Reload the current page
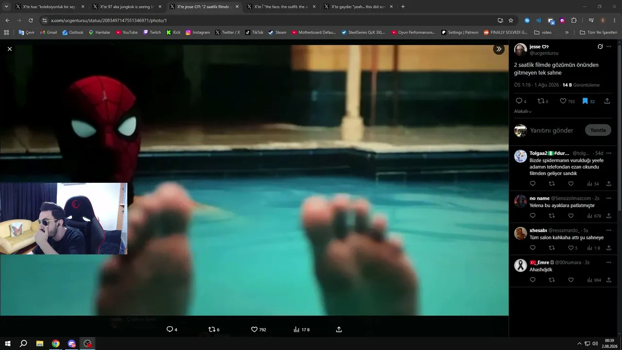The image size is (622, 350). (31, 20)
